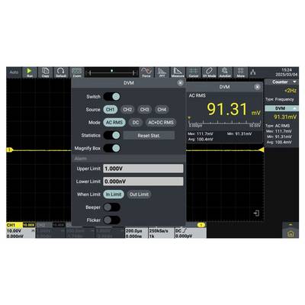Viewport: 305px width, 305px height.
Task: Click the CH1 ground level marker
Action: 9,150
